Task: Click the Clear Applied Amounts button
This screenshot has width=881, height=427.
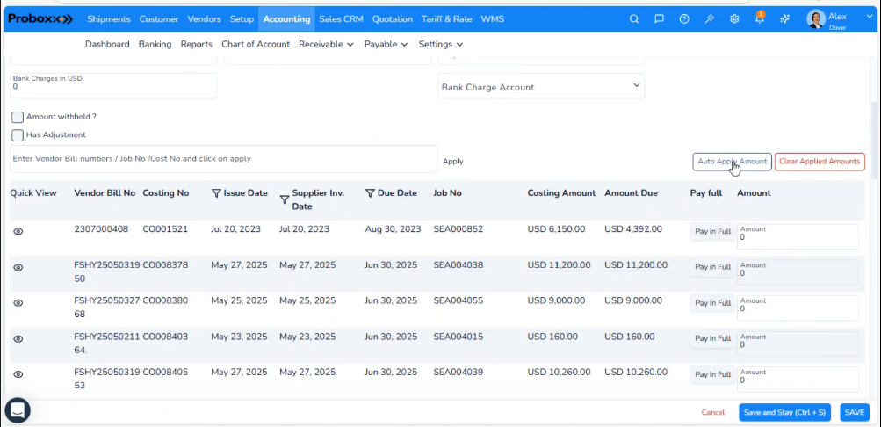Action: tap(820, 162)
